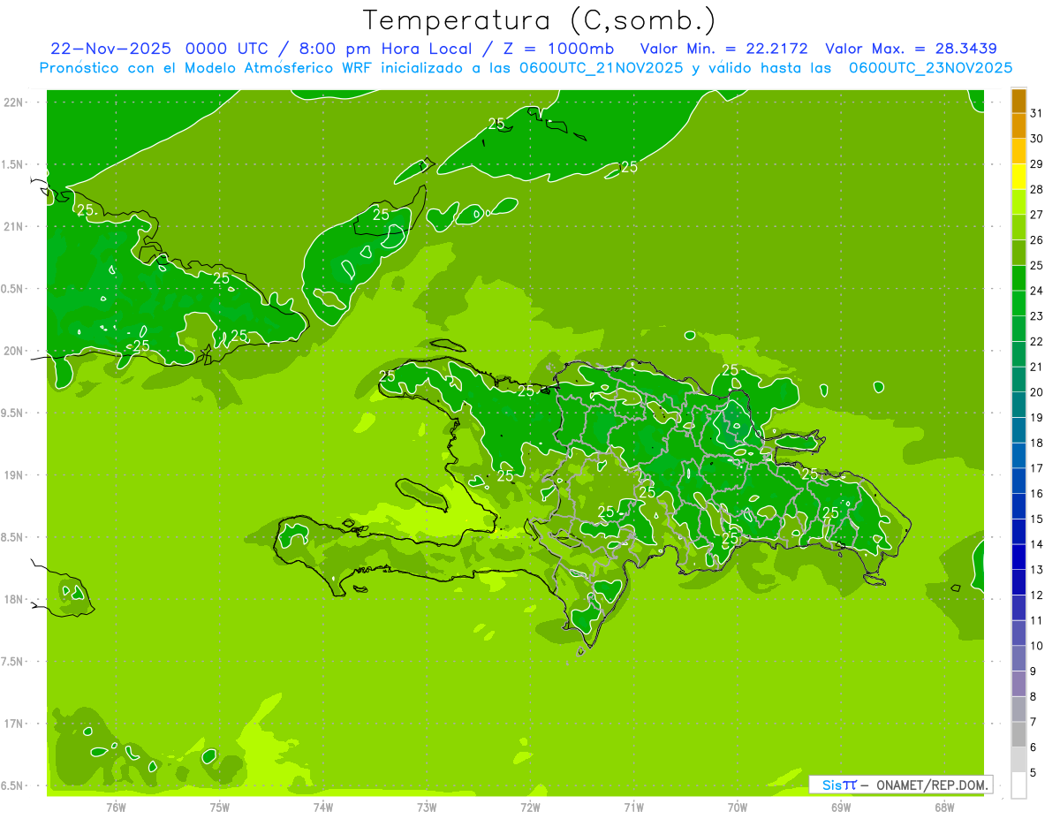Viewport: 1060px width, 819px height.
Task: Click the "72W" longitude label
Action: coord(530,808)
